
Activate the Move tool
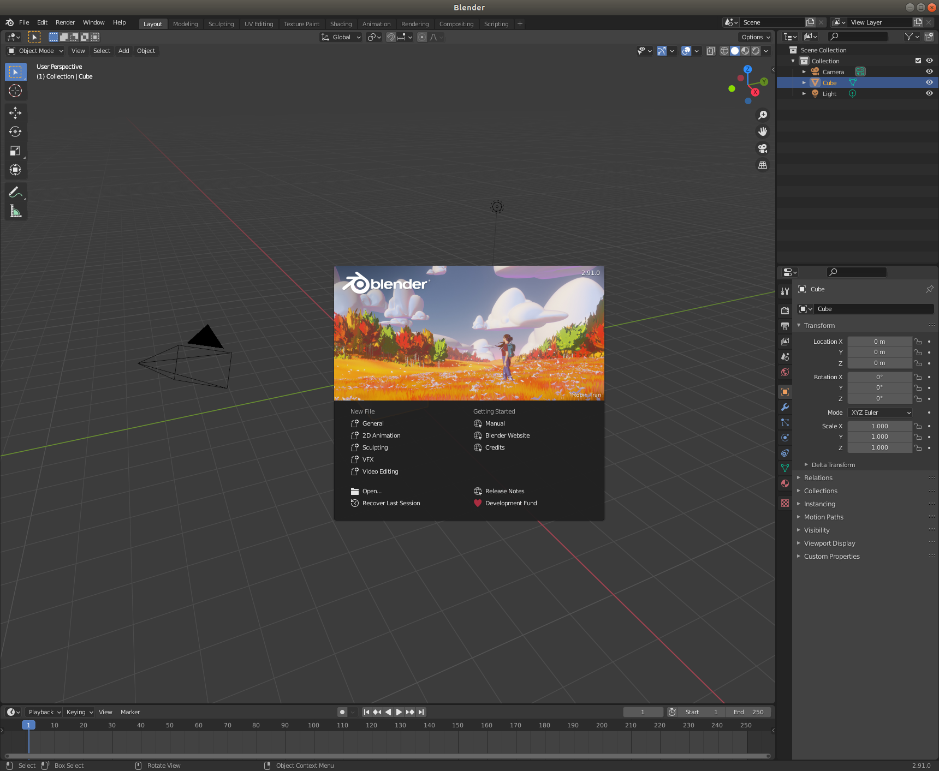[15, 113]
